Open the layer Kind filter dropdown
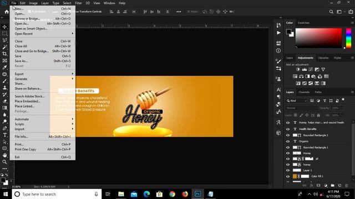 pyautogui.click(x=297, y=101)
